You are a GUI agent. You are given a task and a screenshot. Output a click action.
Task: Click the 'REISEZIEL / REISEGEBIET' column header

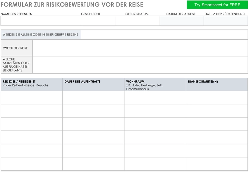[32, 84]
